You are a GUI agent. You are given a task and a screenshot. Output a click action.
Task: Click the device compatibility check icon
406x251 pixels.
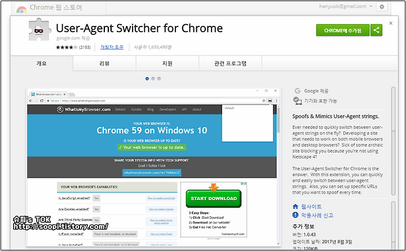[297, 100]
